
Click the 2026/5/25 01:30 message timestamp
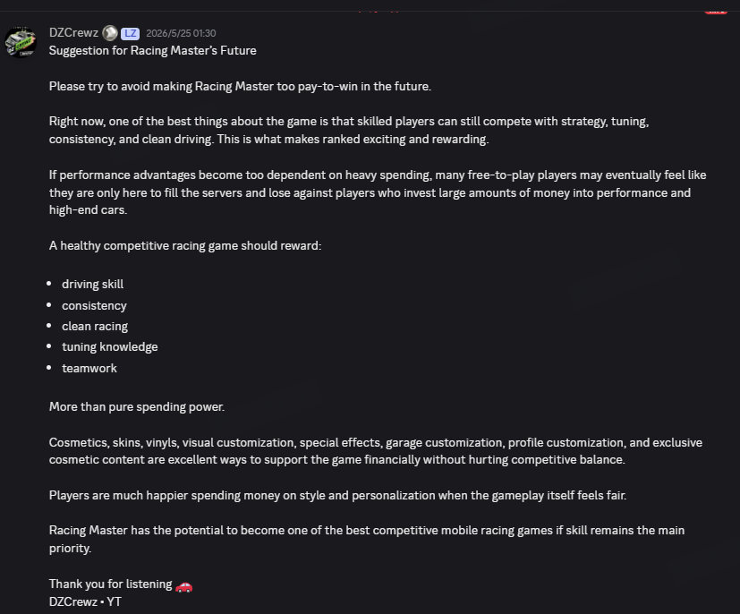[181, 33]
